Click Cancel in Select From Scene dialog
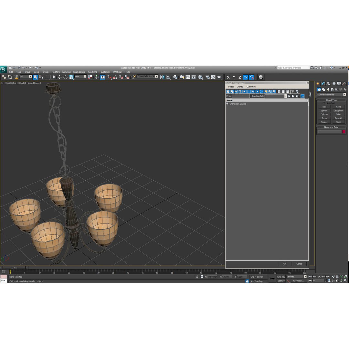Screen dimensions: 349x349 [299, 264]
